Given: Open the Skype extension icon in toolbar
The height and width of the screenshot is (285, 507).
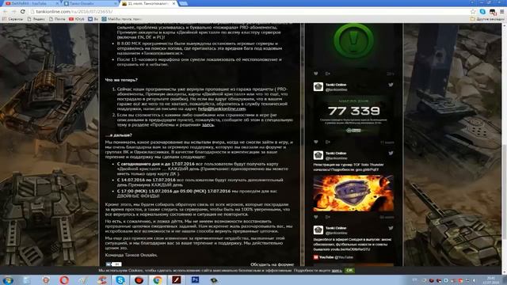Looking at the screenshot, I should pyautogui.click(x=482, y=11).
